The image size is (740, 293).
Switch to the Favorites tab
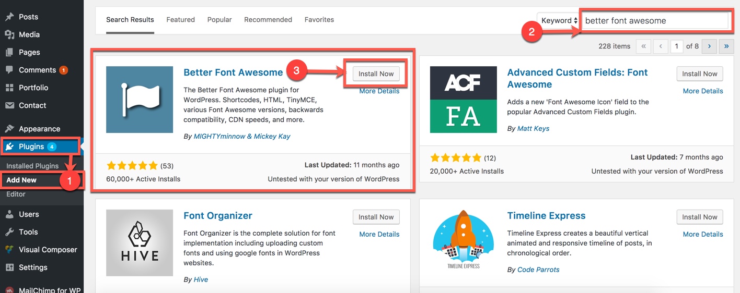(x=319, y=20)
